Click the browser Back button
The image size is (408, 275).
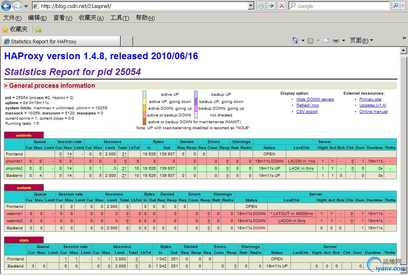(6, 6)
